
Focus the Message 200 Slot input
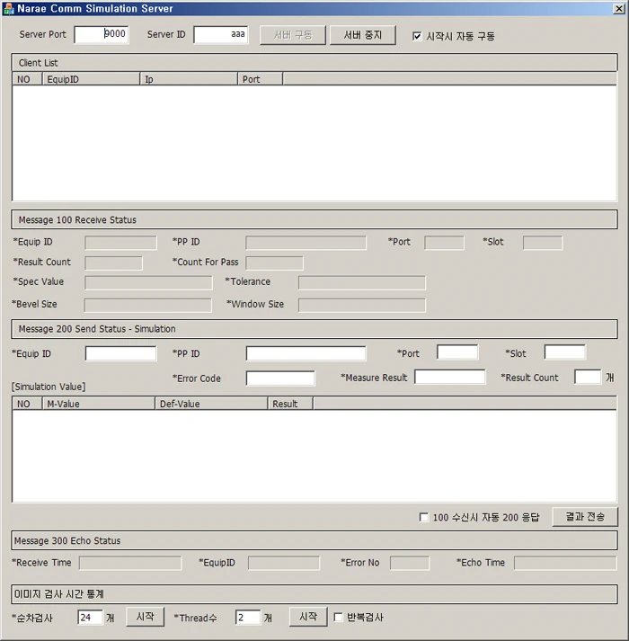coord(565,352)
